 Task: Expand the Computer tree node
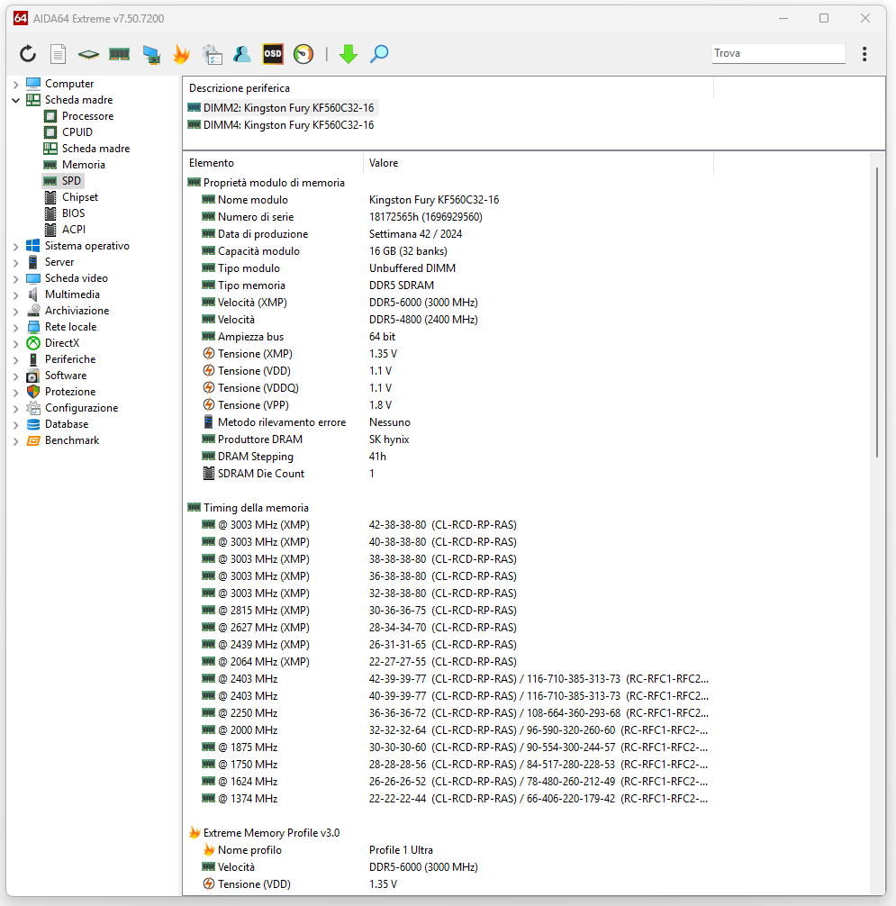click(x=15, y=84)
